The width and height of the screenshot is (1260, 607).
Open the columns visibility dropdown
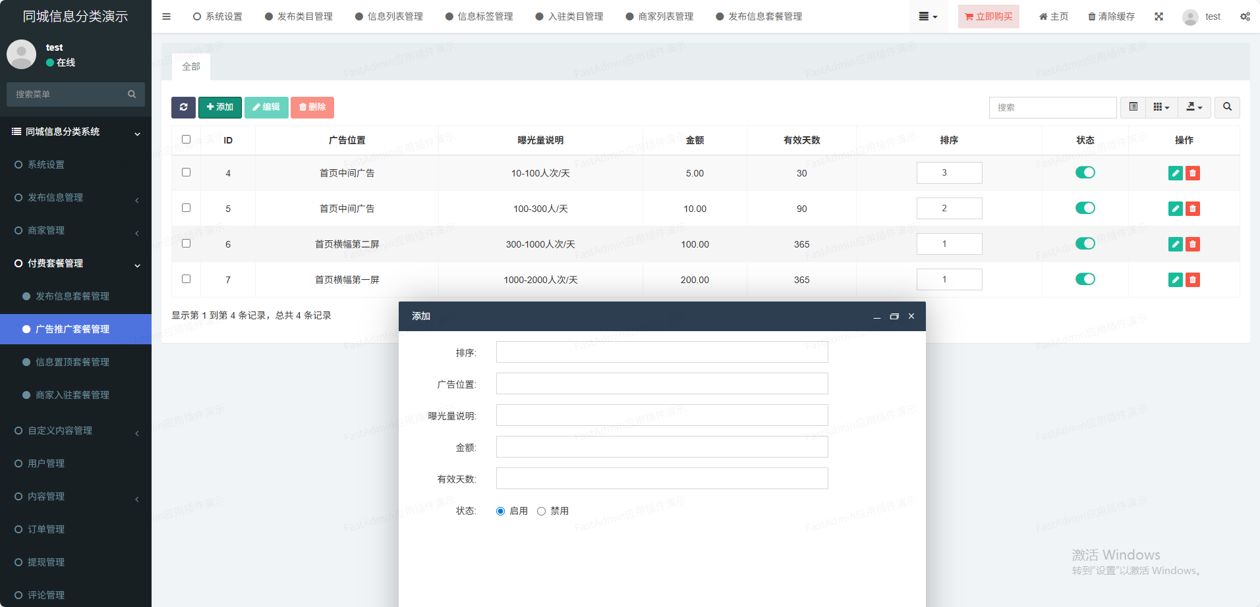[1161, 107]
